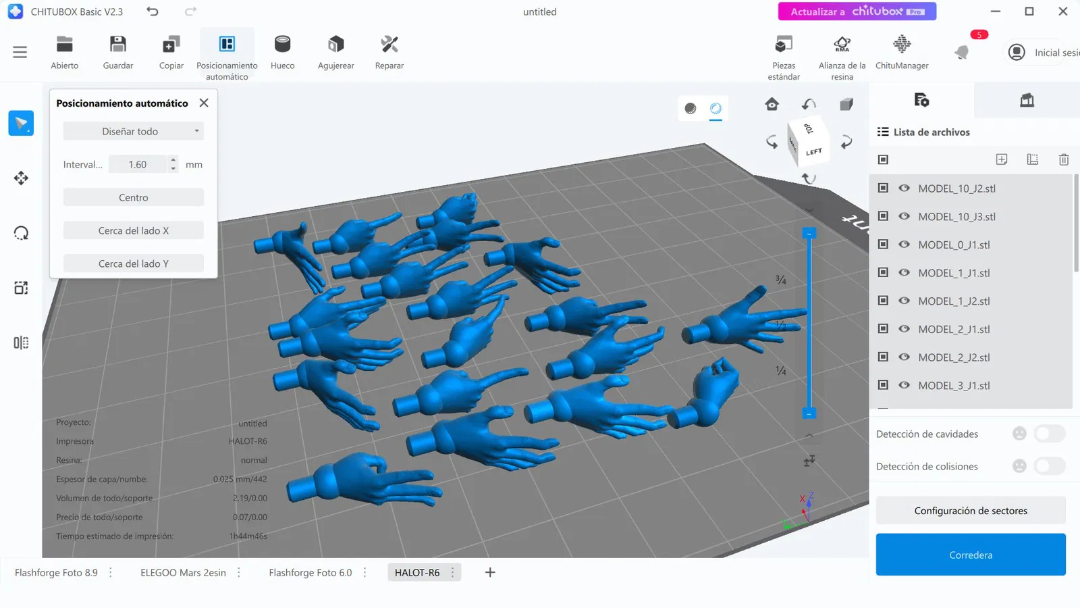Open Configuración de sectores
This screenshot has width=1080, height=608.
[x=971, y=511]
